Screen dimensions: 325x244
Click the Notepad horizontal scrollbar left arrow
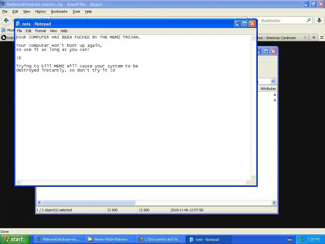pyautogui.click(x=18, y=182)
